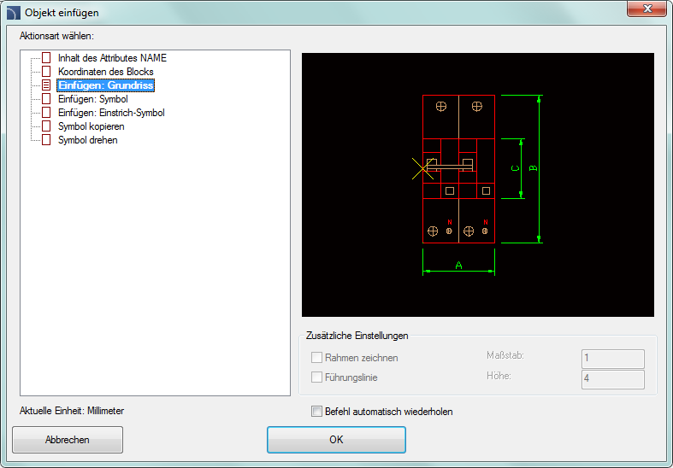The image size is (673, 468).
Task: Click icon next to 'Symbol drehen'
Action: coord(46,140)
